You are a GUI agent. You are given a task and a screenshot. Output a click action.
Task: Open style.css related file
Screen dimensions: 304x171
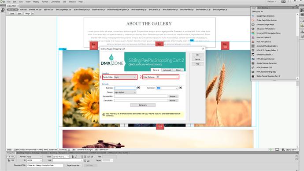(x=23, y=10)
